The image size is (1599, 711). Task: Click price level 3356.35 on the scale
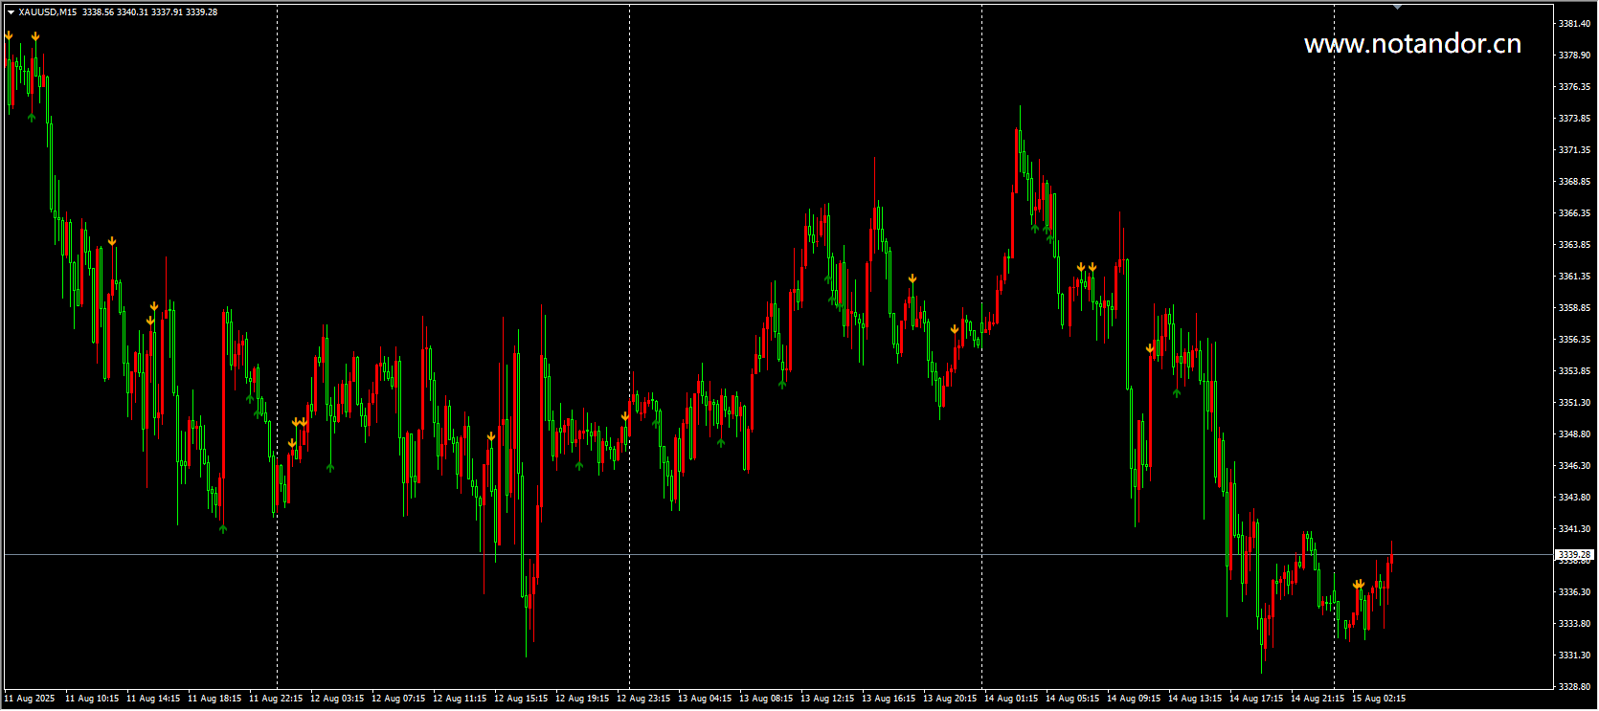[x=1574, y=339]
